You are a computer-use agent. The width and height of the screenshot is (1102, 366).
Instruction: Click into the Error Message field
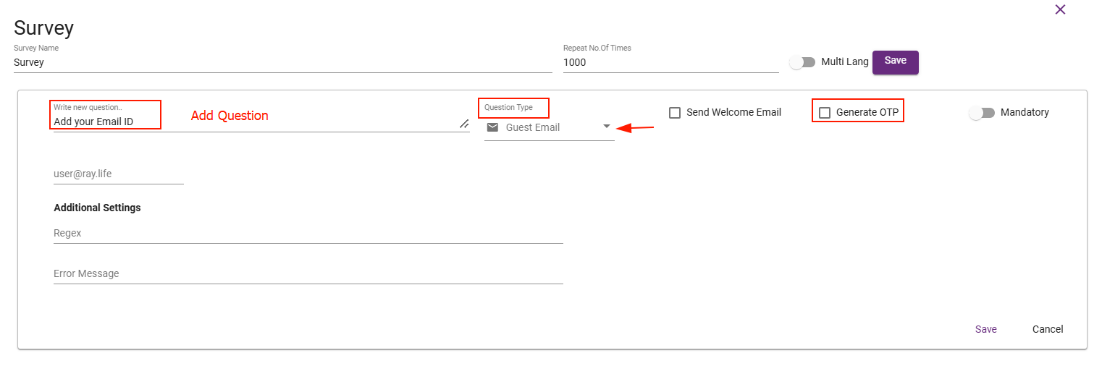tap(308, 274)
